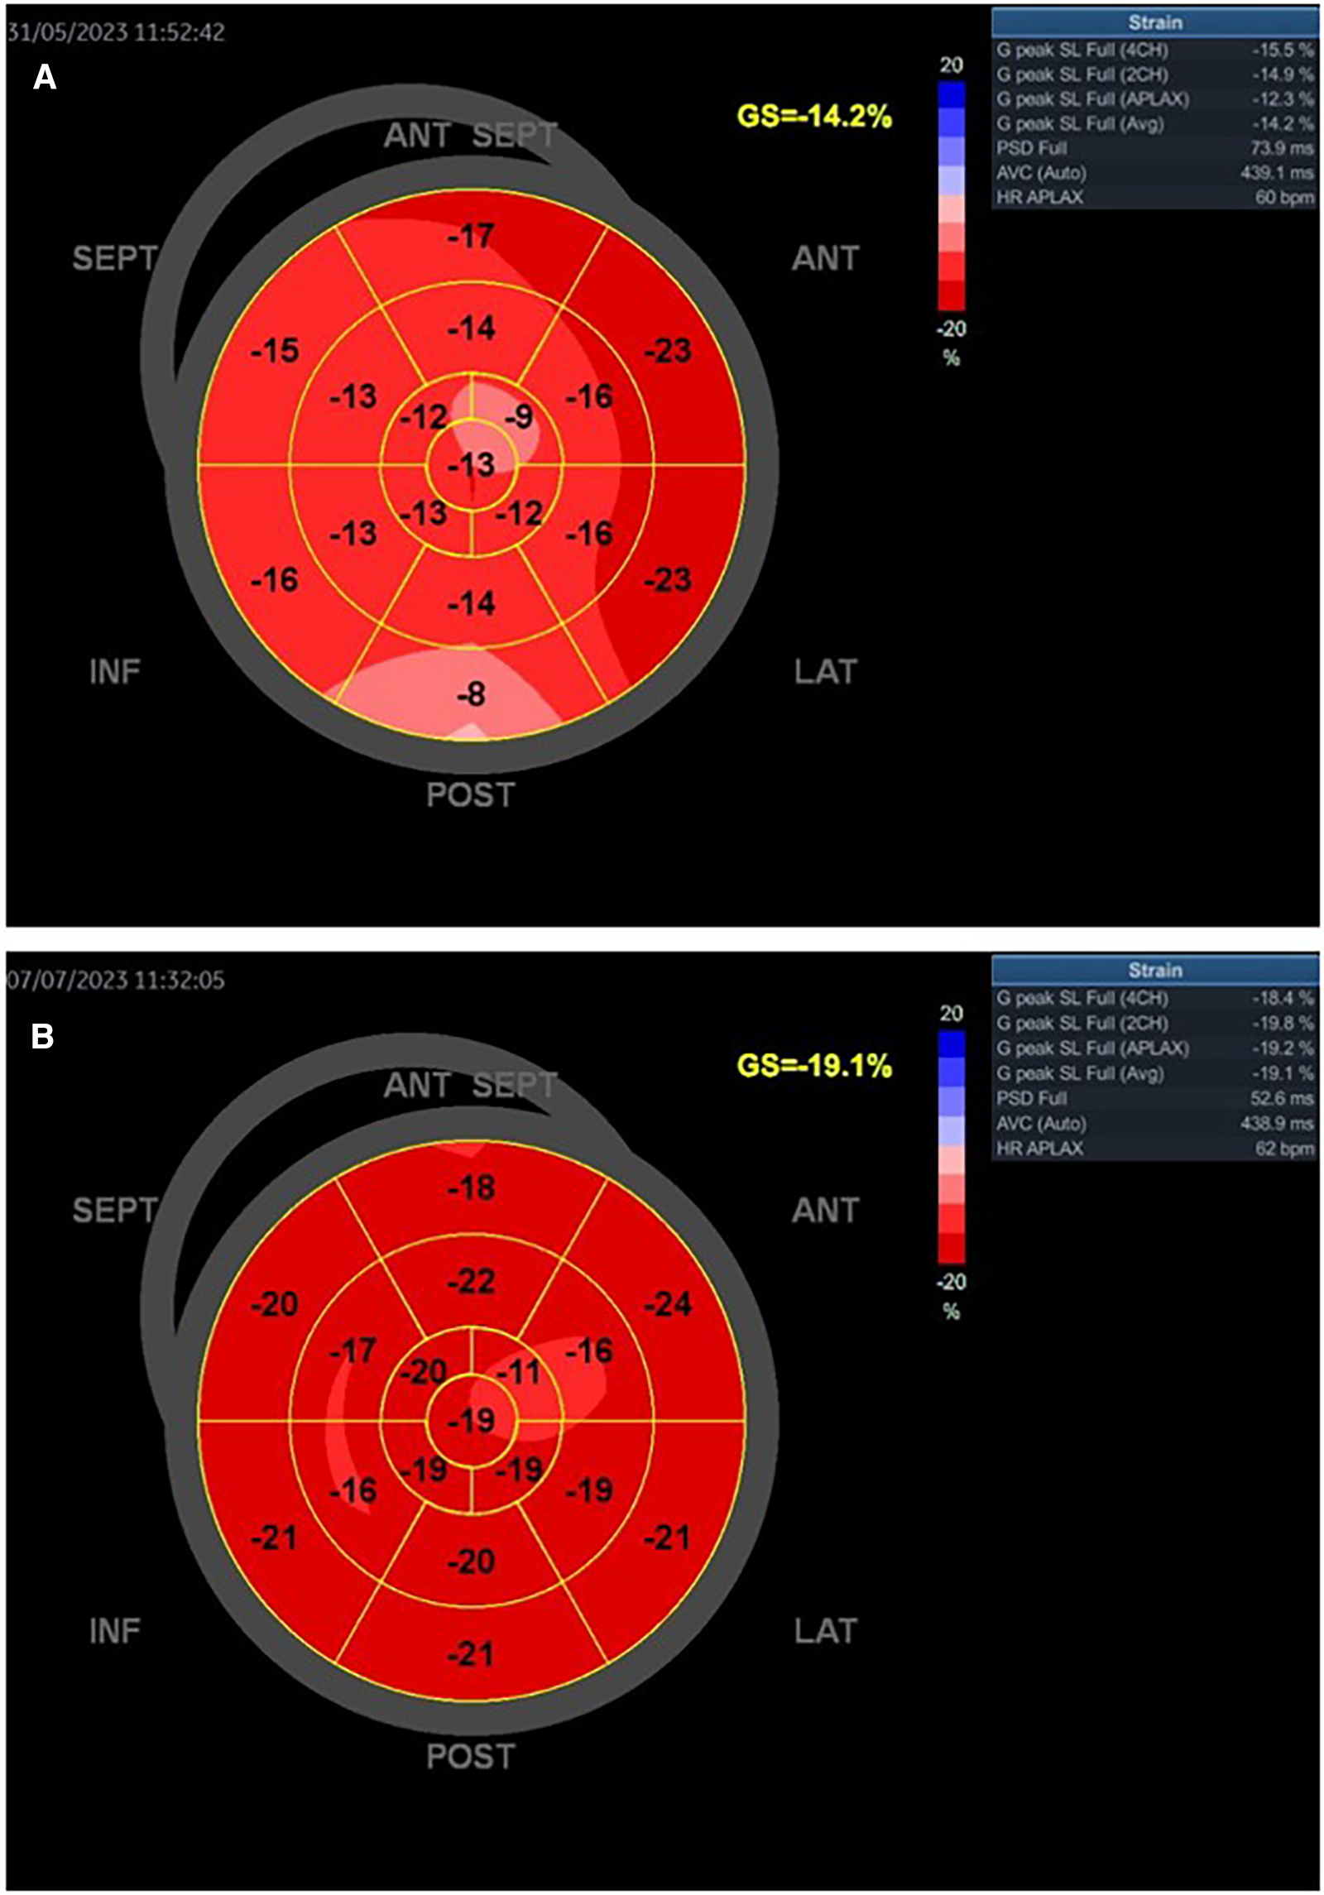1324x1895 pixels.
Task: Click the -18 basal anteroseptal segment in panel B
Action: pos(471,1188)
